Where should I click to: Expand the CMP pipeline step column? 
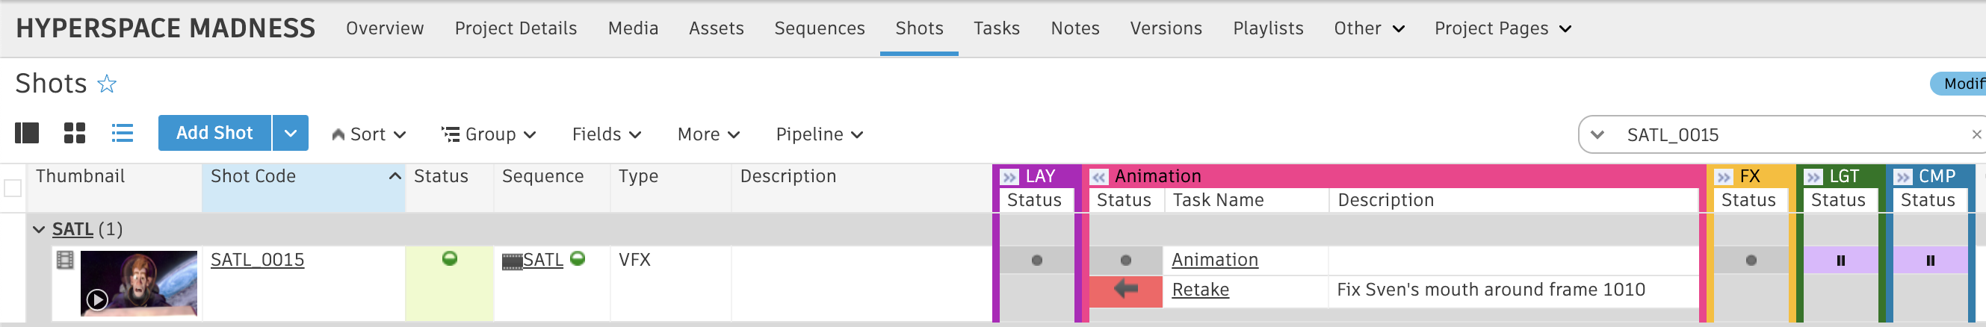[1903, 177]
